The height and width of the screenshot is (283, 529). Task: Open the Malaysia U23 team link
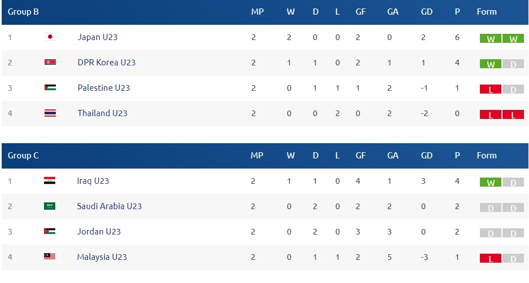(102, 257)
